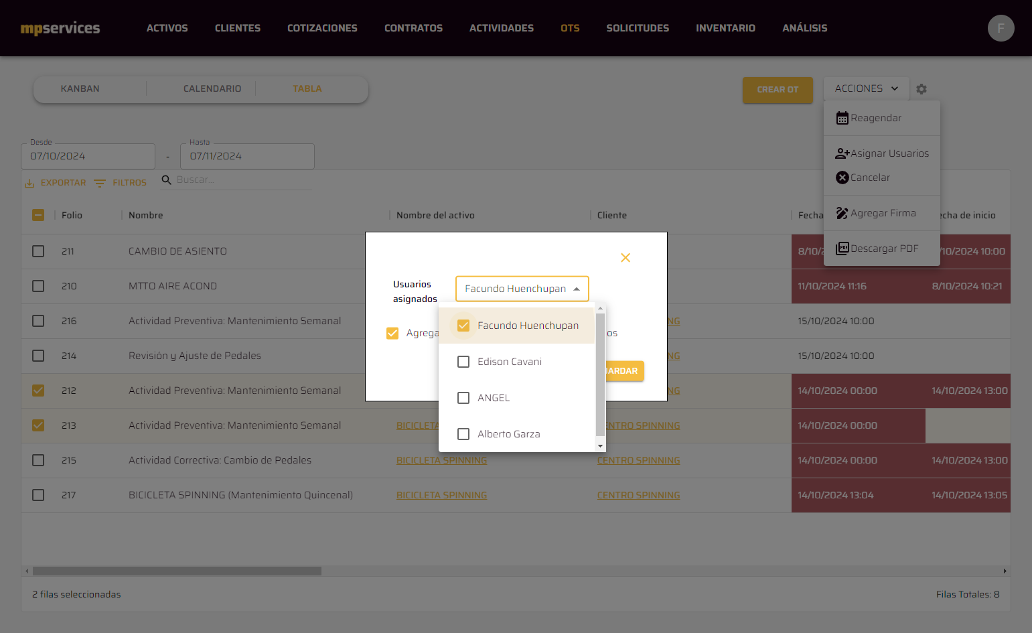The width and height of the screenshot is (1032, 633).
Task: Open the CONTRATOS section
Action: 413,28
